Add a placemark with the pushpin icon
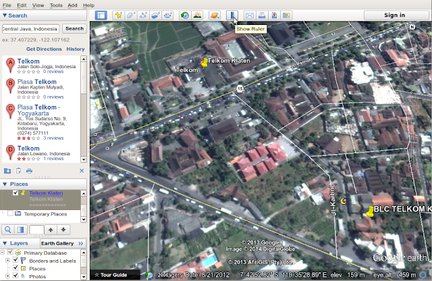Screen dimensions: 432x281 point(119,16)
